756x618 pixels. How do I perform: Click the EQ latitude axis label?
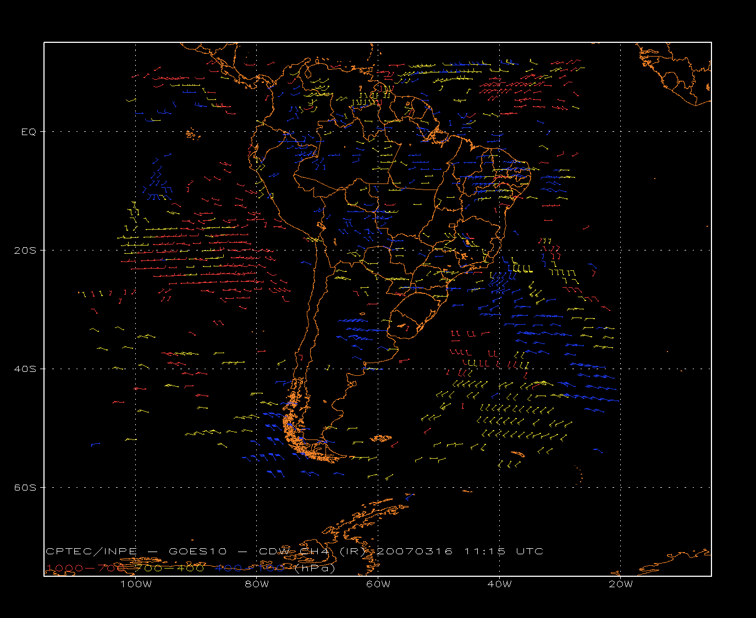pos(29,132)
